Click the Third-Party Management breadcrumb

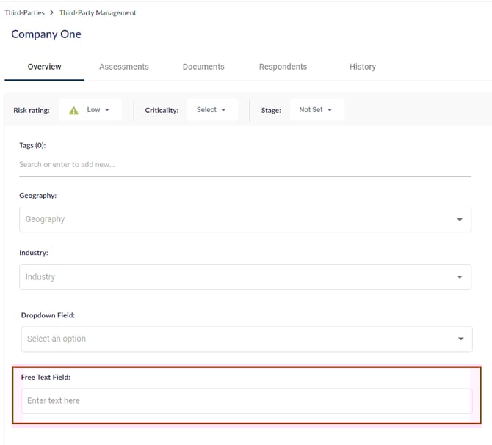click(x=98, y=13)
